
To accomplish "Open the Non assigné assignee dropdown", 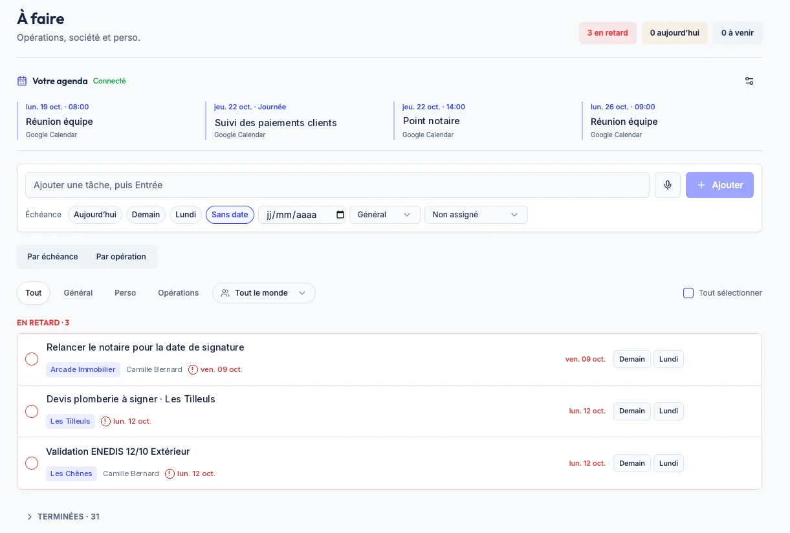I will coord(476,215).
